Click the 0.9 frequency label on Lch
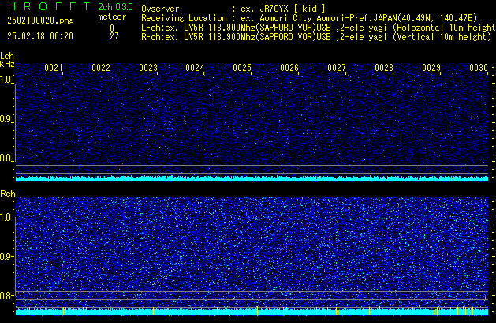The width and height of the screenshot is (496, 323). click(6, 119)
